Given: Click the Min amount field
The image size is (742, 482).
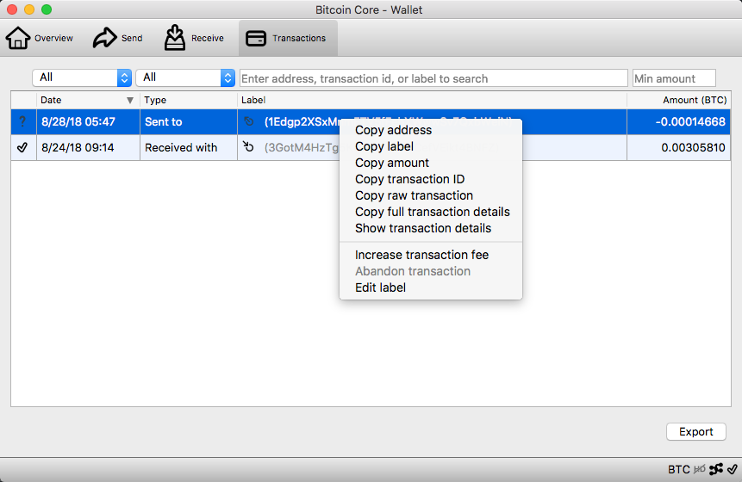Looking at the screenshot, I should coord(674,78).
